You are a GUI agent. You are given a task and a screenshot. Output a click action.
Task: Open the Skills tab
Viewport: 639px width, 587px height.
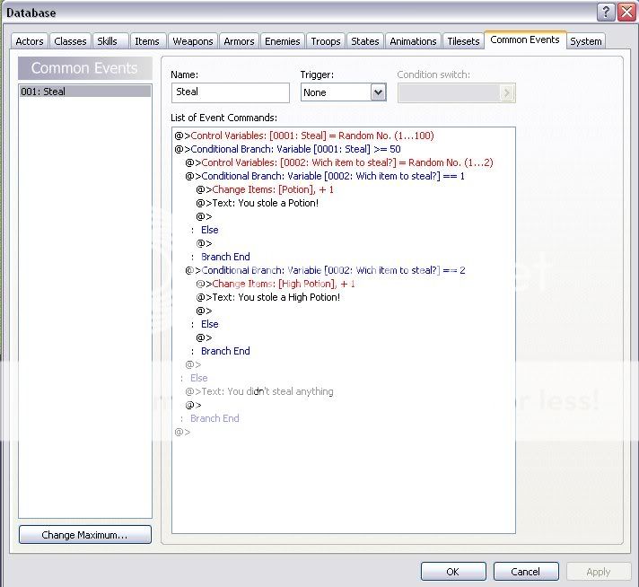click(x=107, y=41)
